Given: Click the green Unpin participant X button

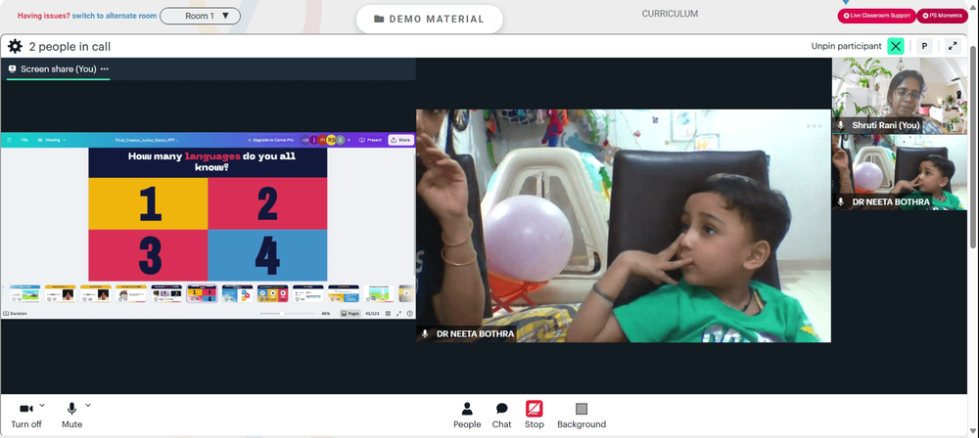Looking at the screenshot, I should (x=896, y=46).
